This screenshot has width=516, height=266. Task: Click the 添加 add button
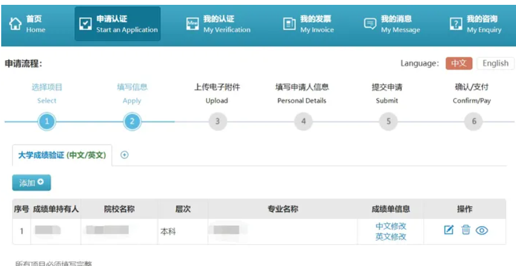tap(31, 183)
